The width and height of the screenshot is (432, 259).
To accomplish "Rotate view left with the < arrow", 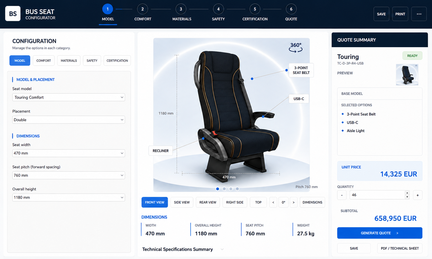I will 273,202.
